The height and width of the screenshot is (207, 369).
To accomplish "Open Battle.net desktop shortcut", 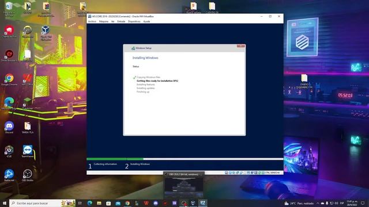I will pyautogui.click(x=9, y=175).
